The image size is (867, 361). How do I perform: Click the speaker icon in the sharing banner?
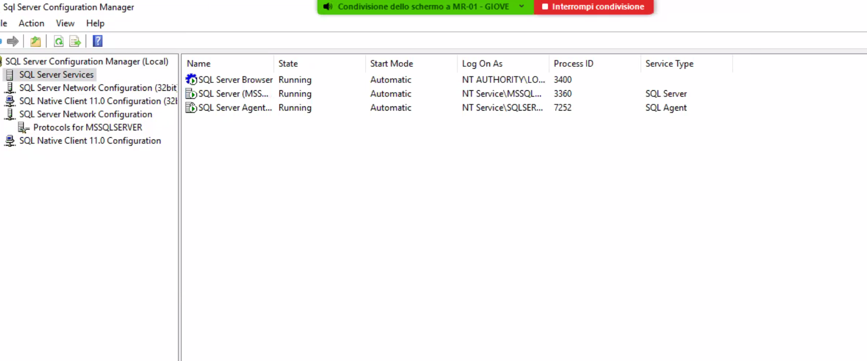coord(327,7)
